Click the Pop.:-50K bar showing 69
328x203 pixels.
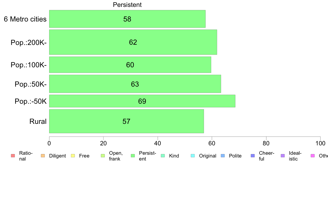click(x=142, y=101)
